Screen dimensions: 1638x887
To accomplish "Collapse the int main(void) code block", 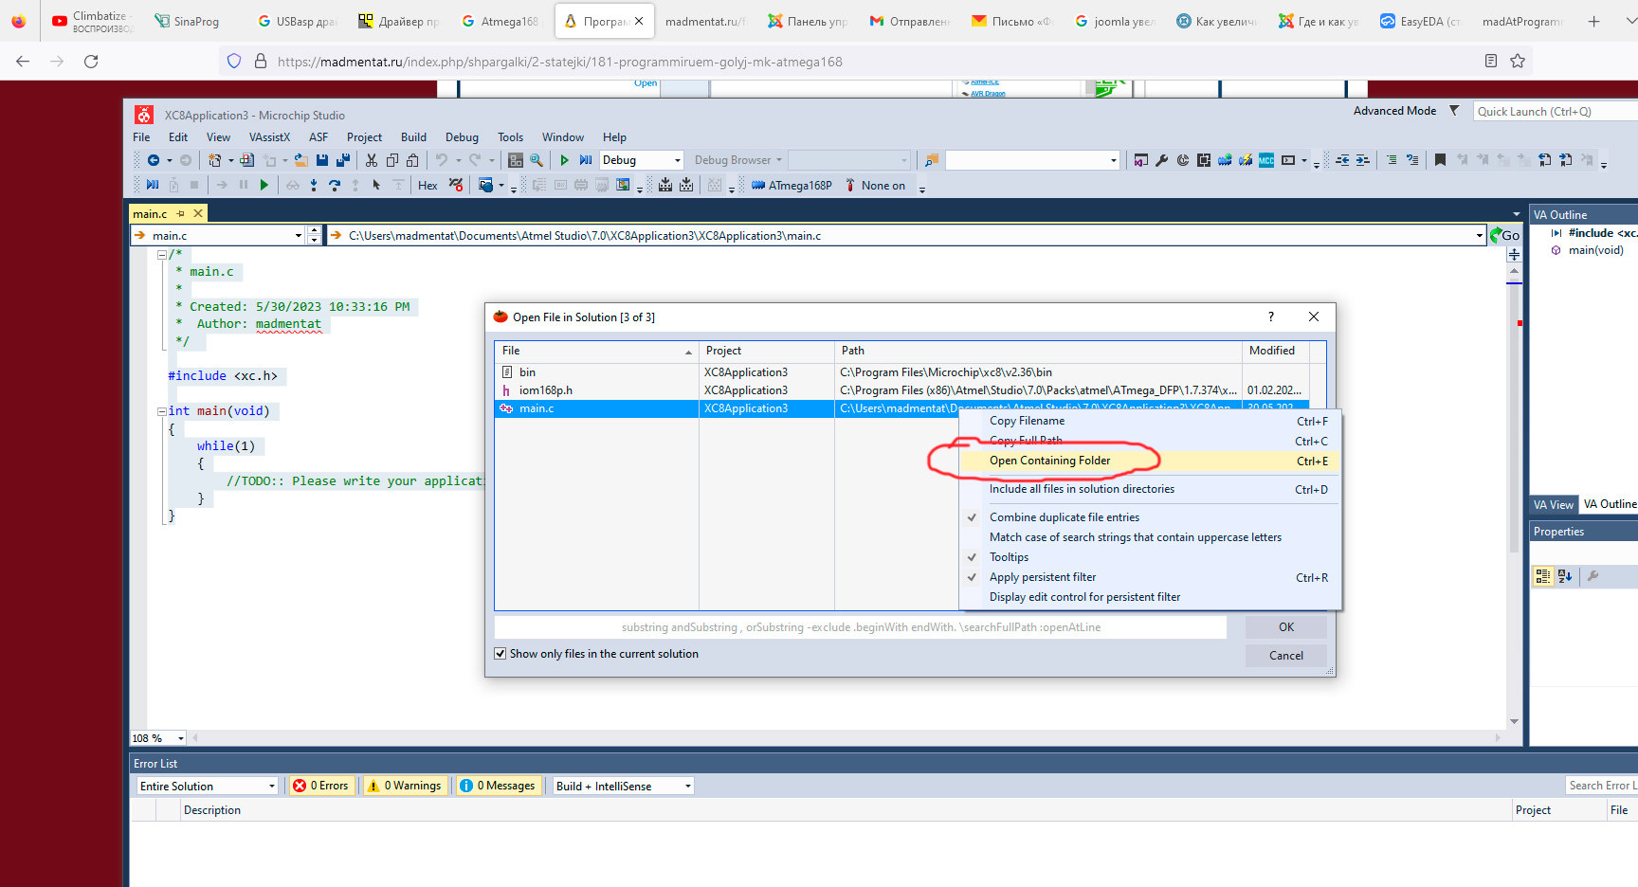I will coord(162,411).
